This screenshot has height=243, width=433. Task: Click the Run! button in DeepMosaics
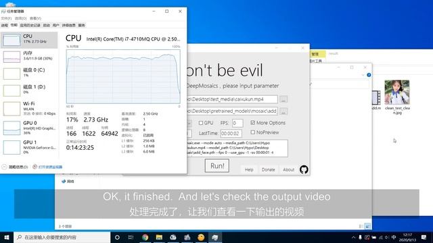(x=217, y=166)
